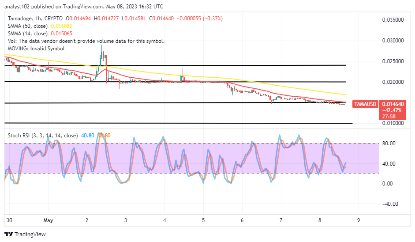The width and height of the screenshot is (415, 242).
Task: Click the open price value 0.014694
Action: (x=80, y=19)
